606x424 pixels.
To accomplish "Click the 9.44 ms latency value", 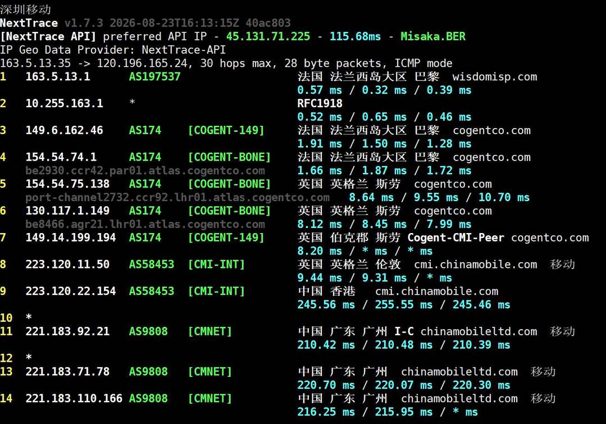I will 320,278.
